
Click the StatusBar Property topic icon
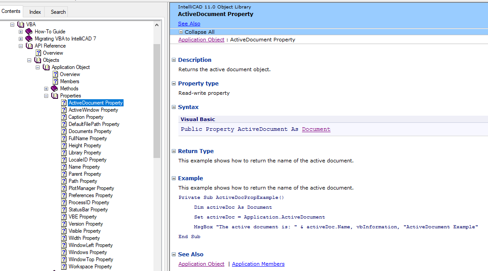(x=64, y=210)
